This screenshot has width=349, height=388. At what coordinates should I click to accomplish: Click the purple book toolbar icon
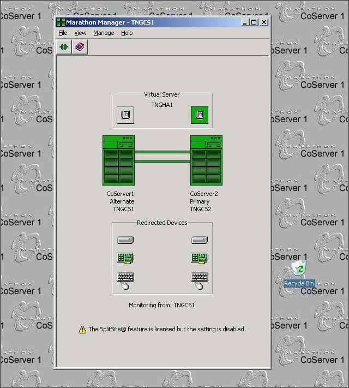pyautogui.click(x=80, y=47)
